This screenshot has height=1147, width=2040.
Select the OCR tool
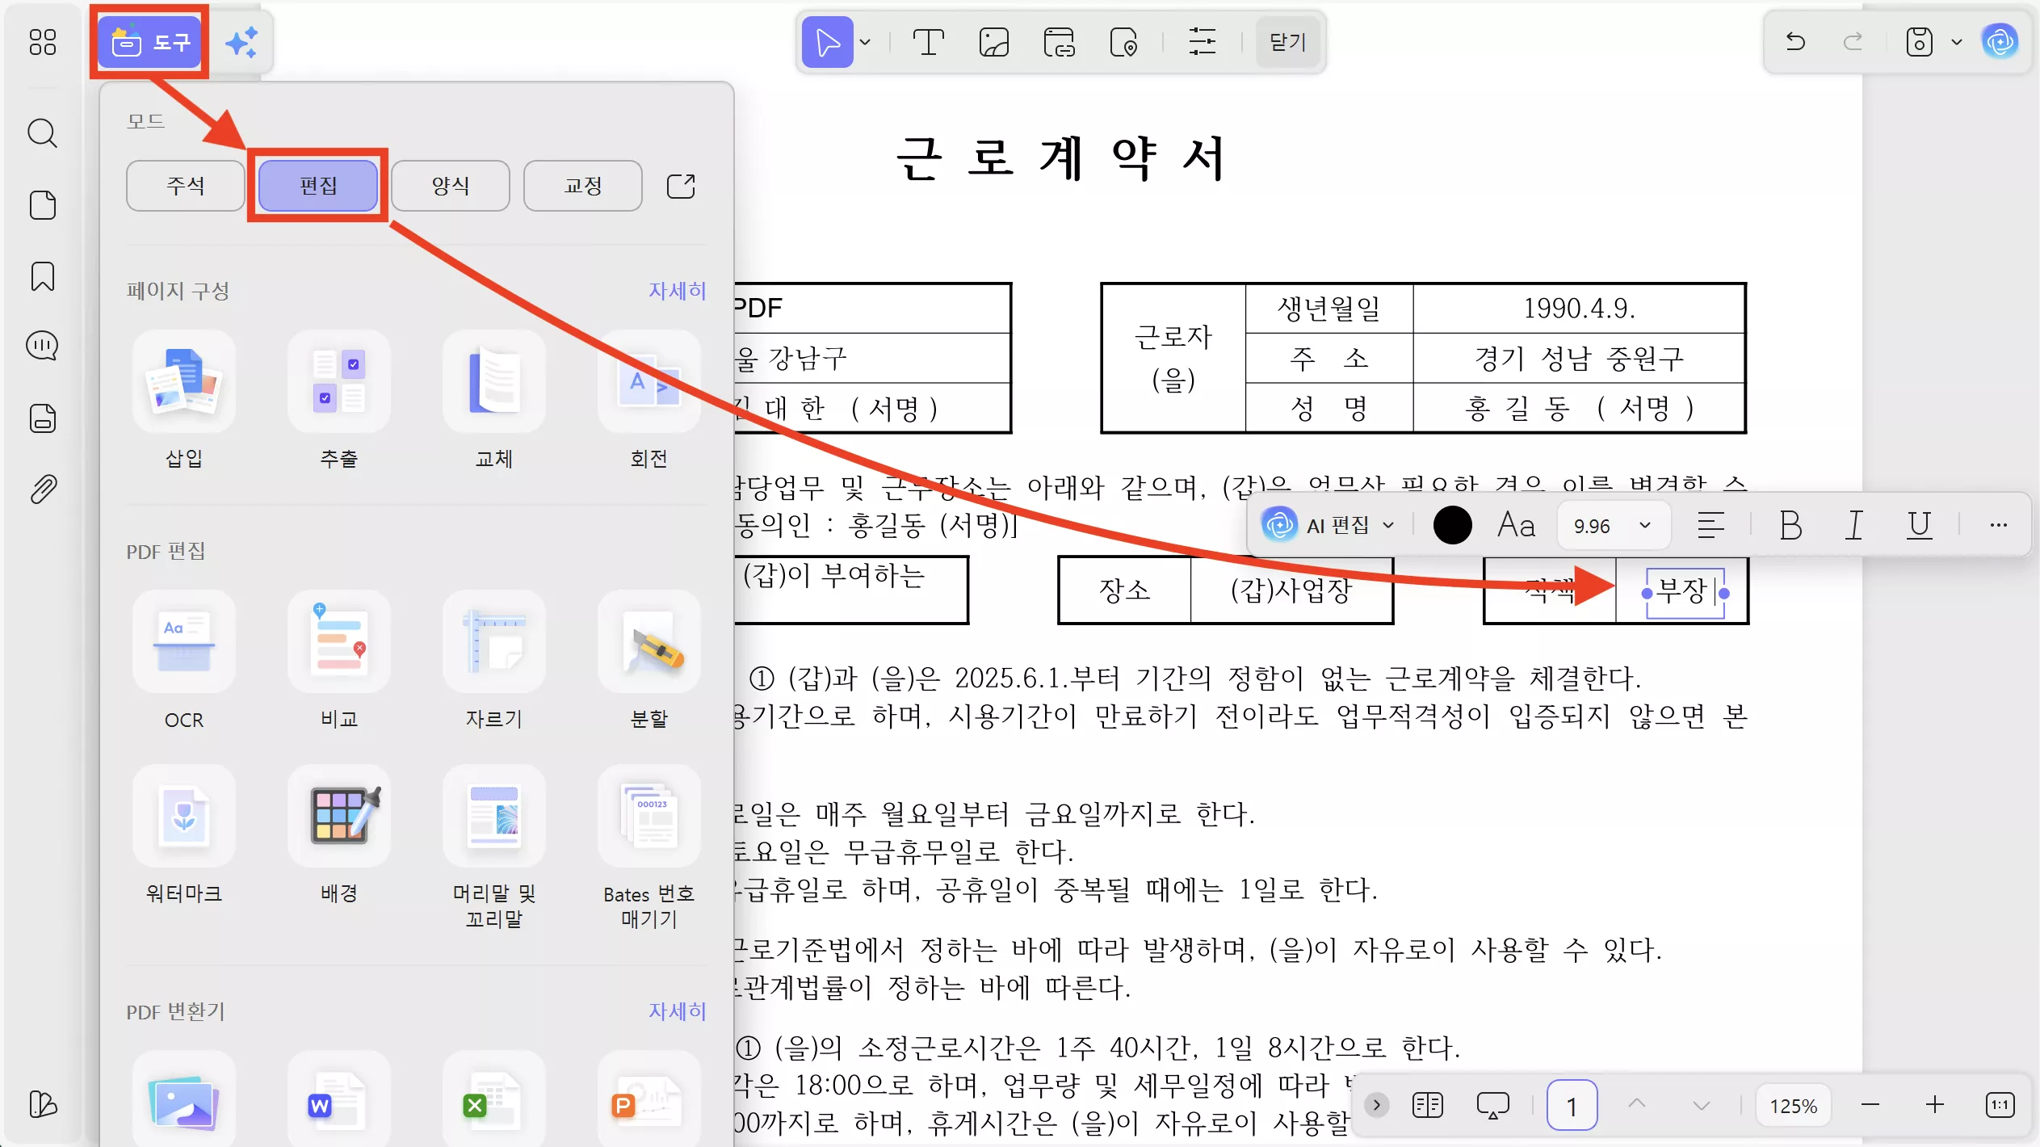[184, 642]
